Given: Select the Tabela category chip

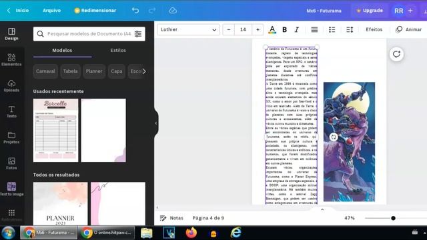Looking at the screenshot, I should (x=70, y=71).
